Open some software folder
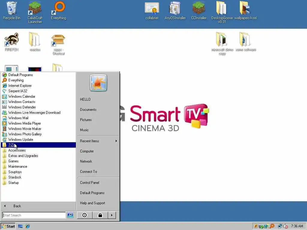Screen dimensions: 307x230 [x=246, y=42]
